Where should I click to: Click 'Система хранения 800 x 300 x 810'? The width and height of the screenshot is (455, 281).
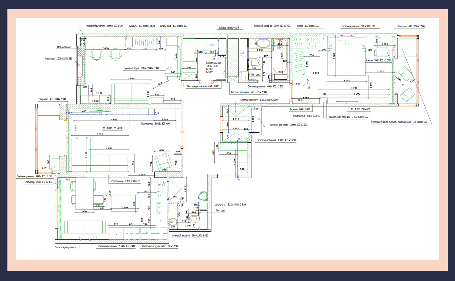(358, 26)
